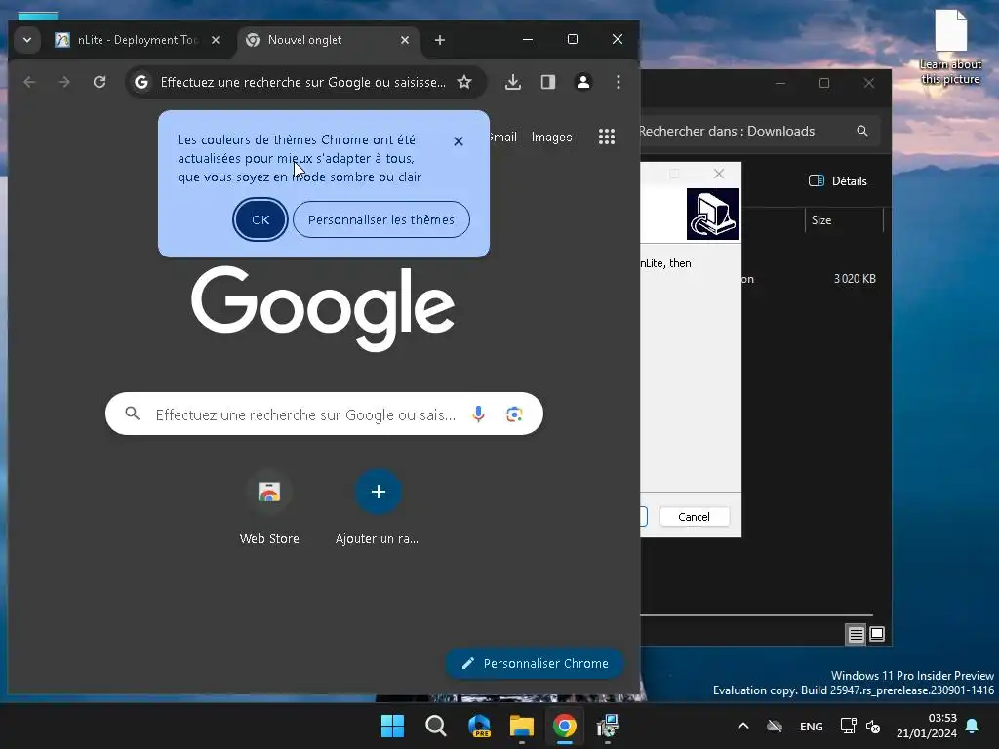Switch Explorer to details list view icon
Image resolution: width=999 pixels, height=749 pixels.
[x=856, y=634]
